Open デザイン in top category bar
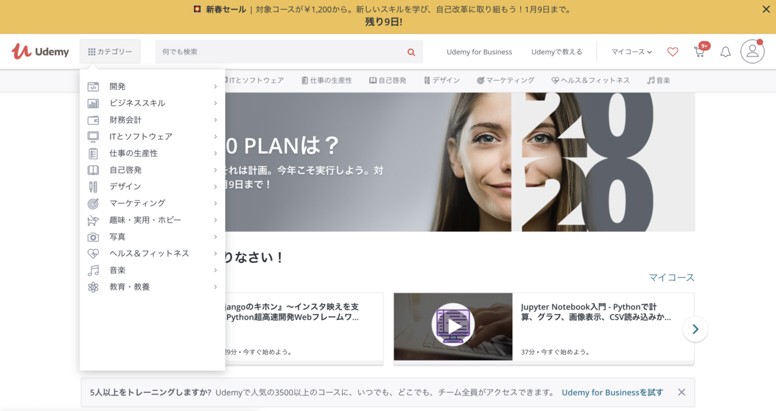This screenshot has height=411, width=776. coord(442,81)
